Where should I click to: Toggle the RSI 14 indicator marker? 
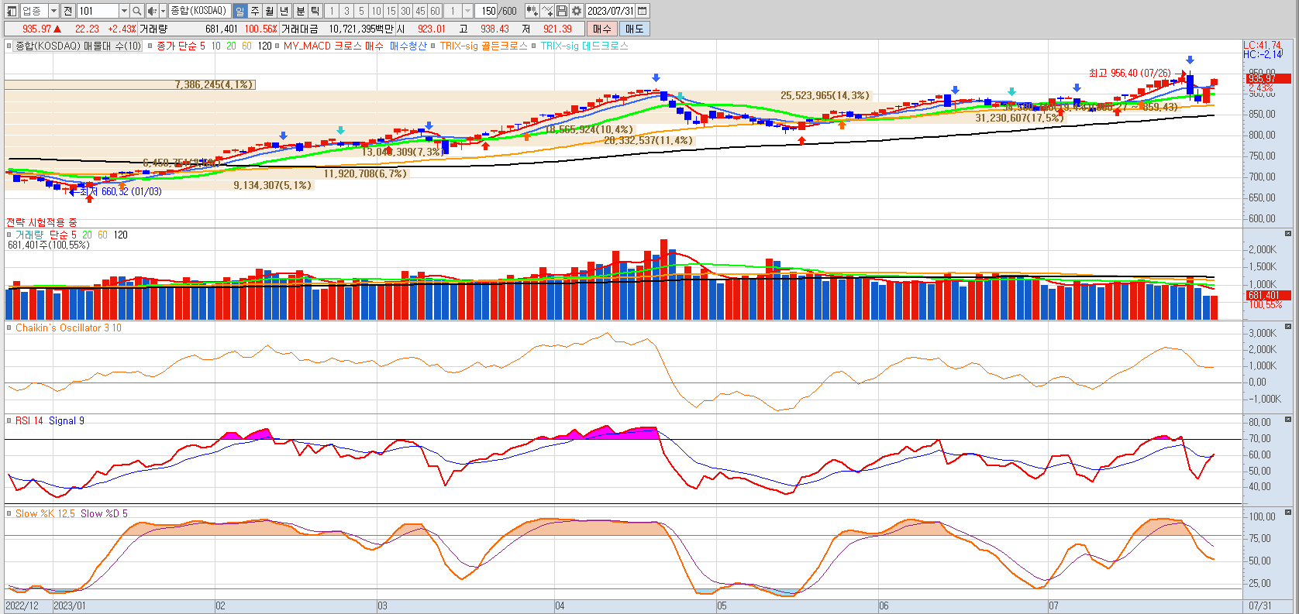coord(9,420)
